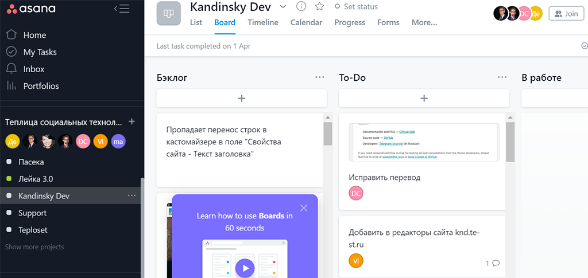Open the Бэклог column options menu
The width and height of the screenshot is (588, 278).
[320, 77]
